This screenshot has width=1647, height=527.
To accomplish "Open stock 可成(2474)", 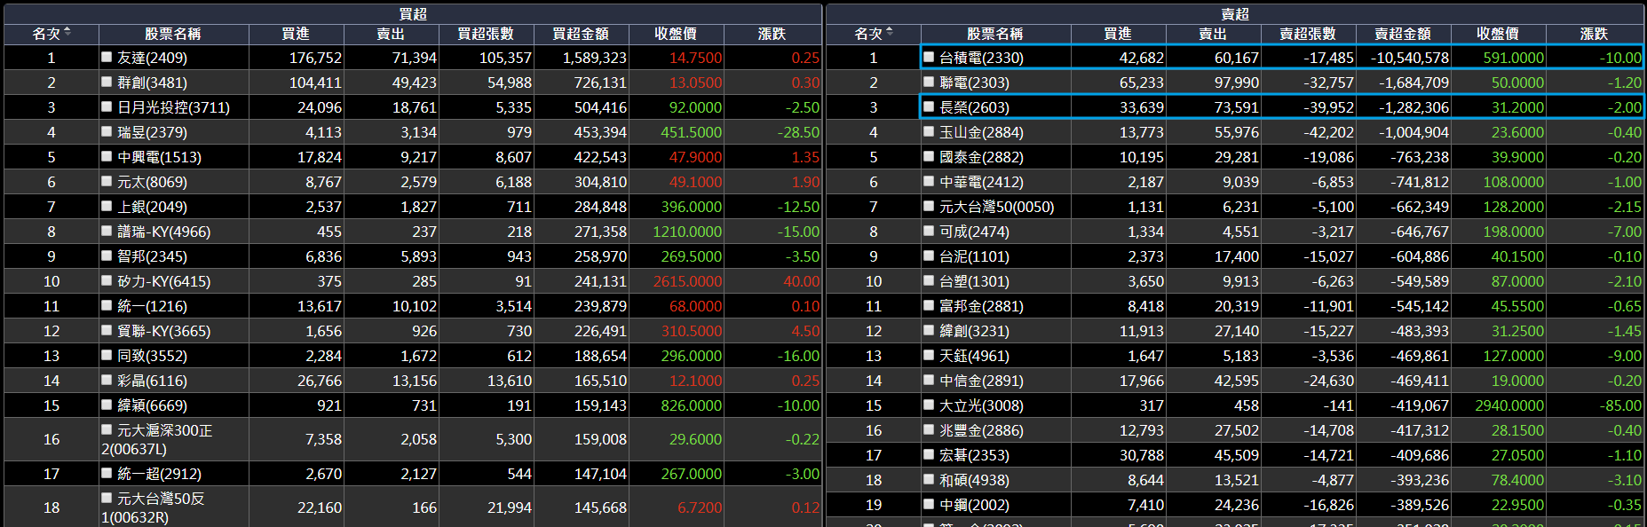I will click(x=974, y=232).
